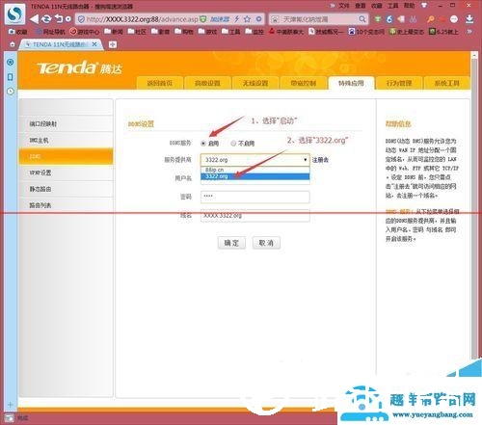Open the 查看 menu
The width and height of the screenshot is (482, 425).
[361, 6]
